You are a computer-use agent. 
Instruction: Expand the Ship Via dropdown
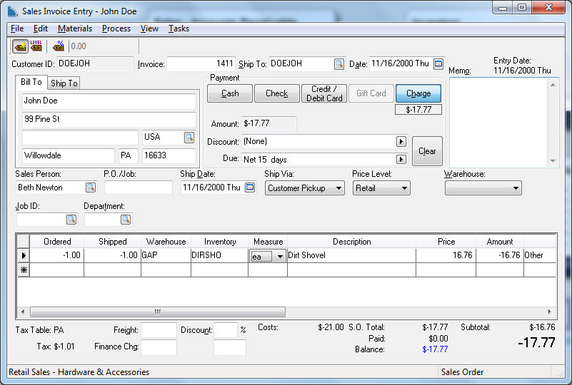pyautogui.click(x=337, y=188)
